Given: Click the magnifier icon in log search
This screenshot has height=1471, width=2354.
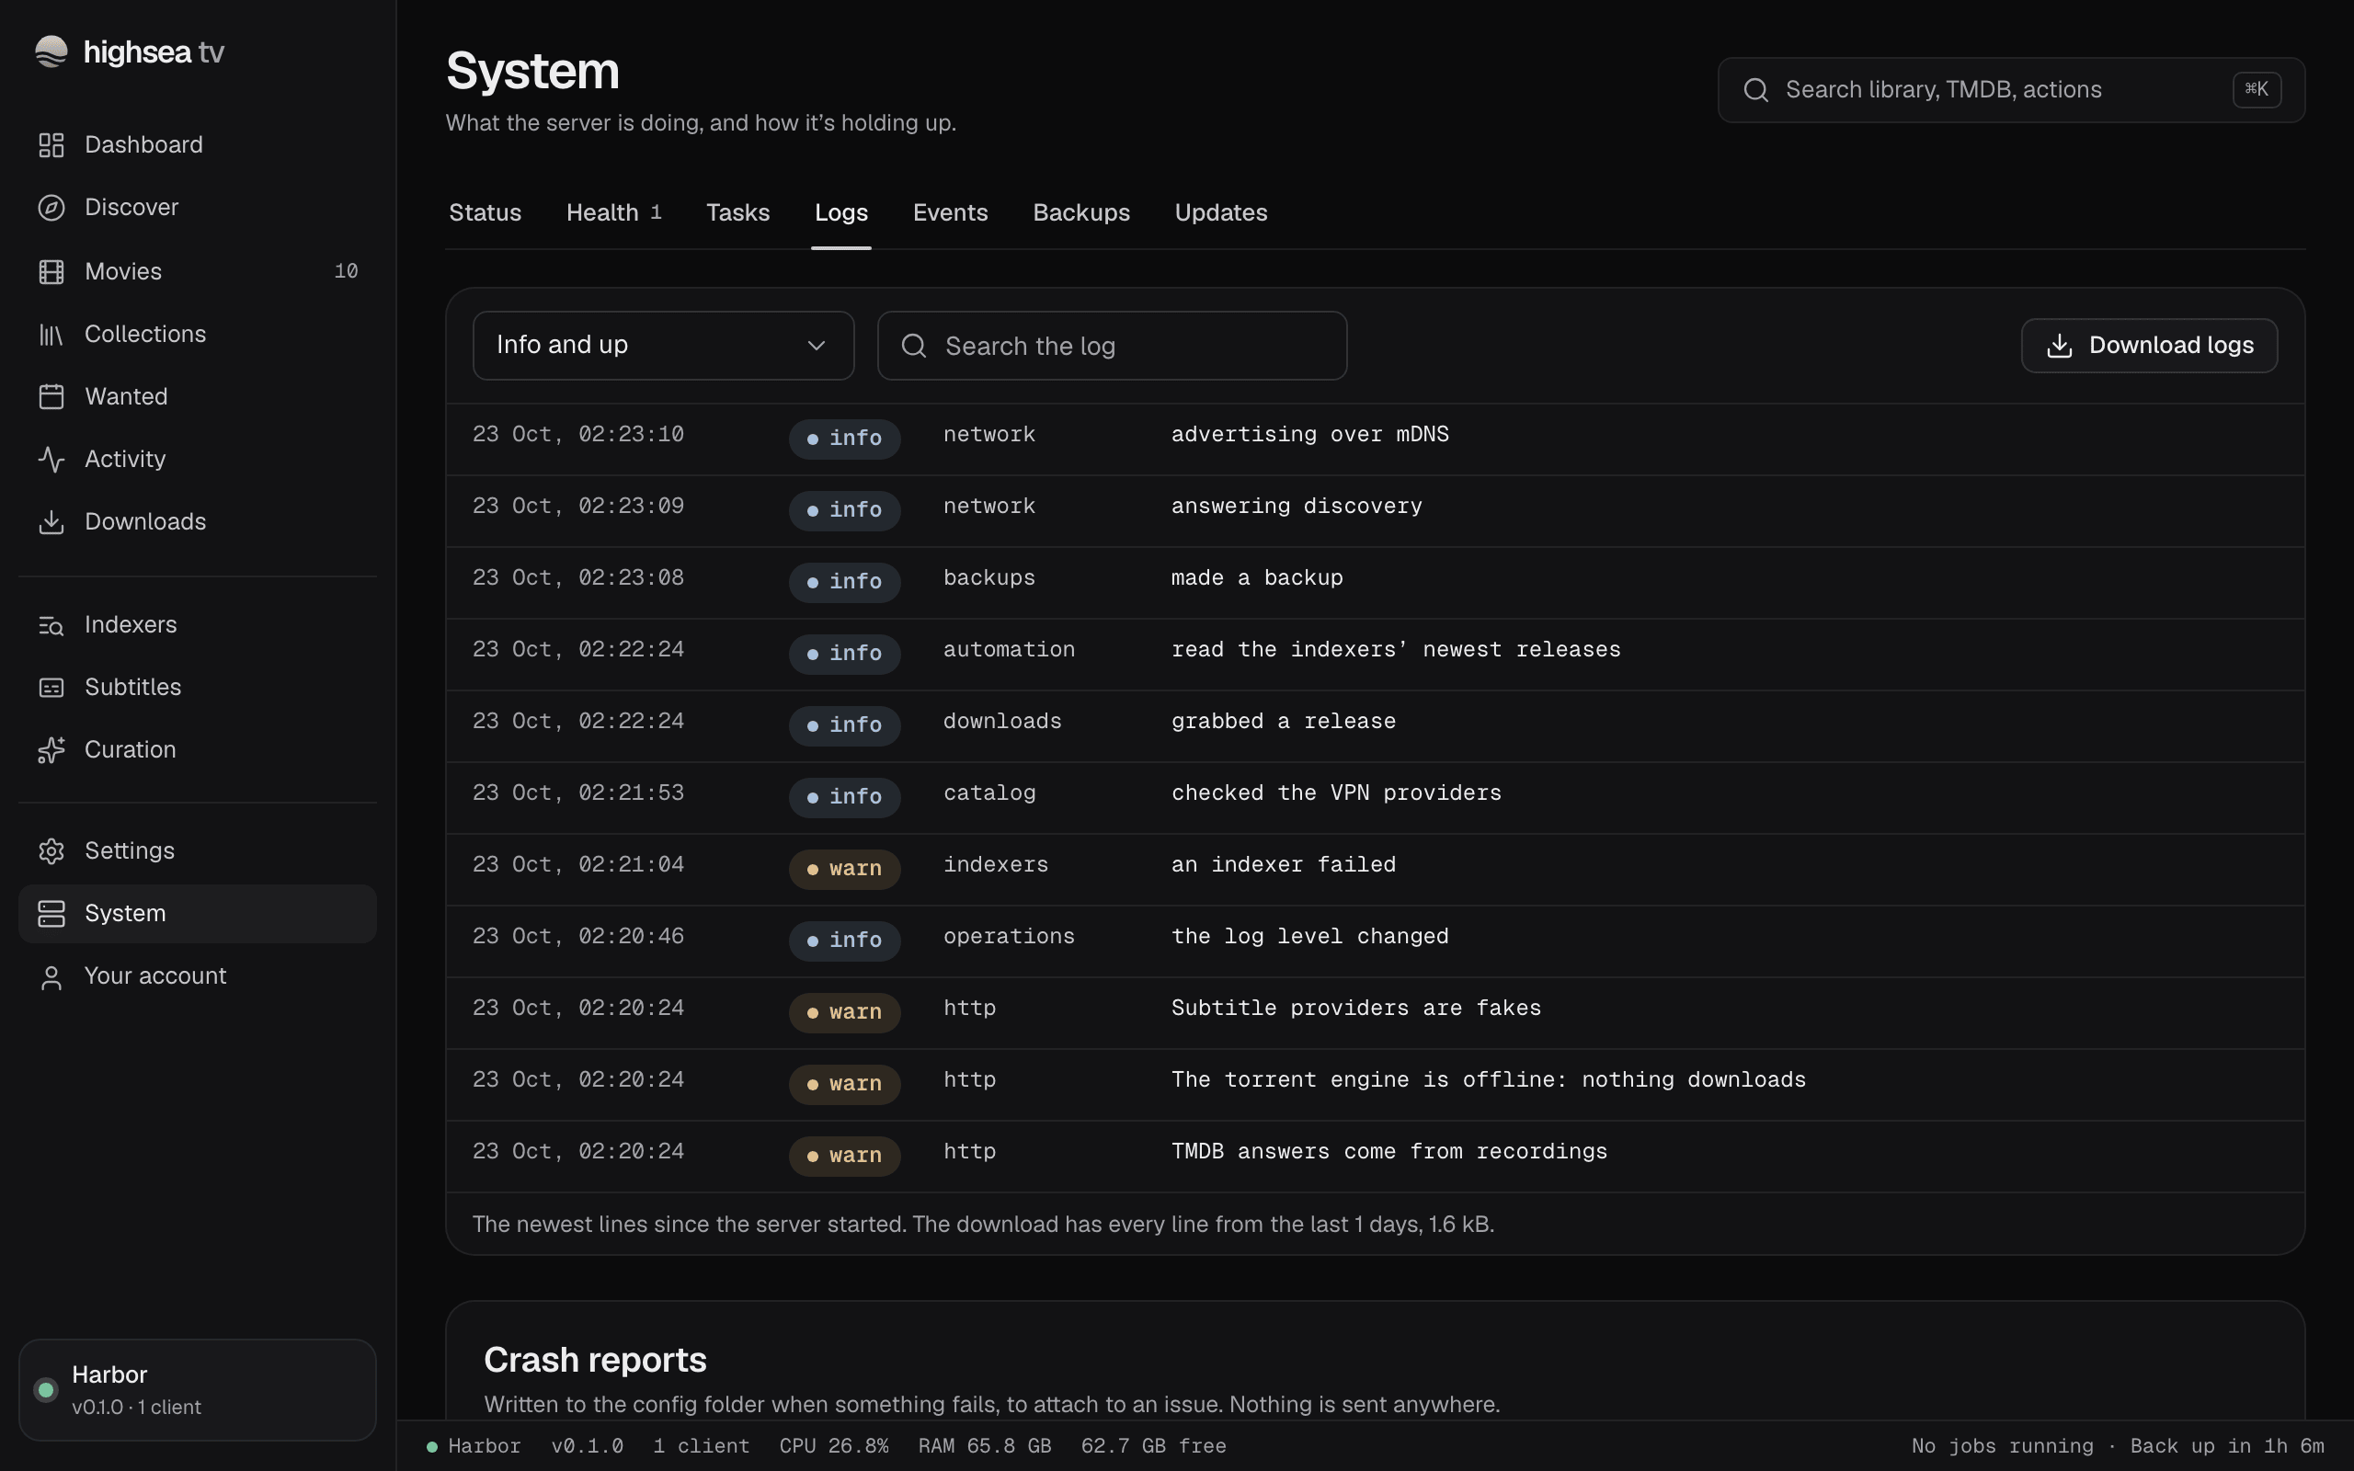Looking at the screenshot, I should 913,346.
